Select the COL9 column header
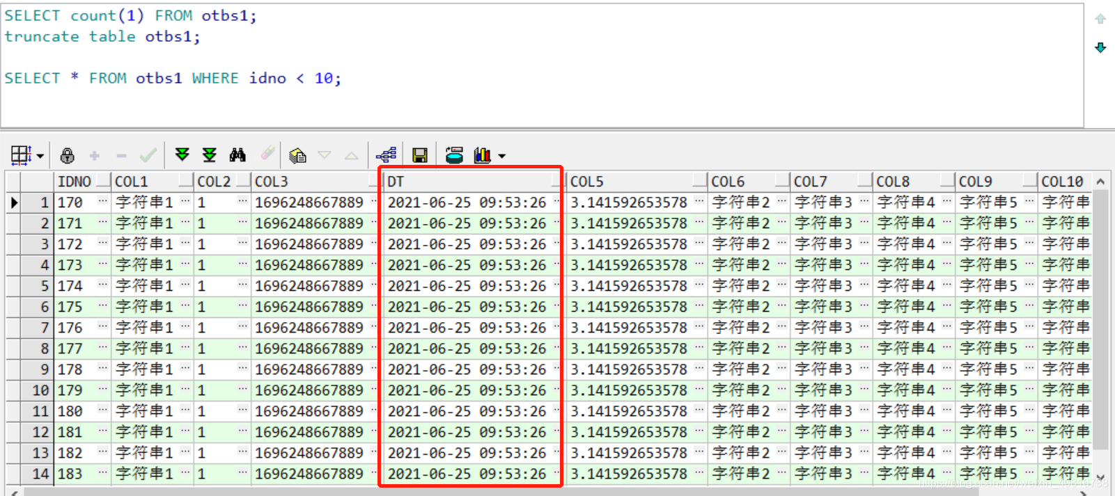1115x496 pixels. pos(996,182)
